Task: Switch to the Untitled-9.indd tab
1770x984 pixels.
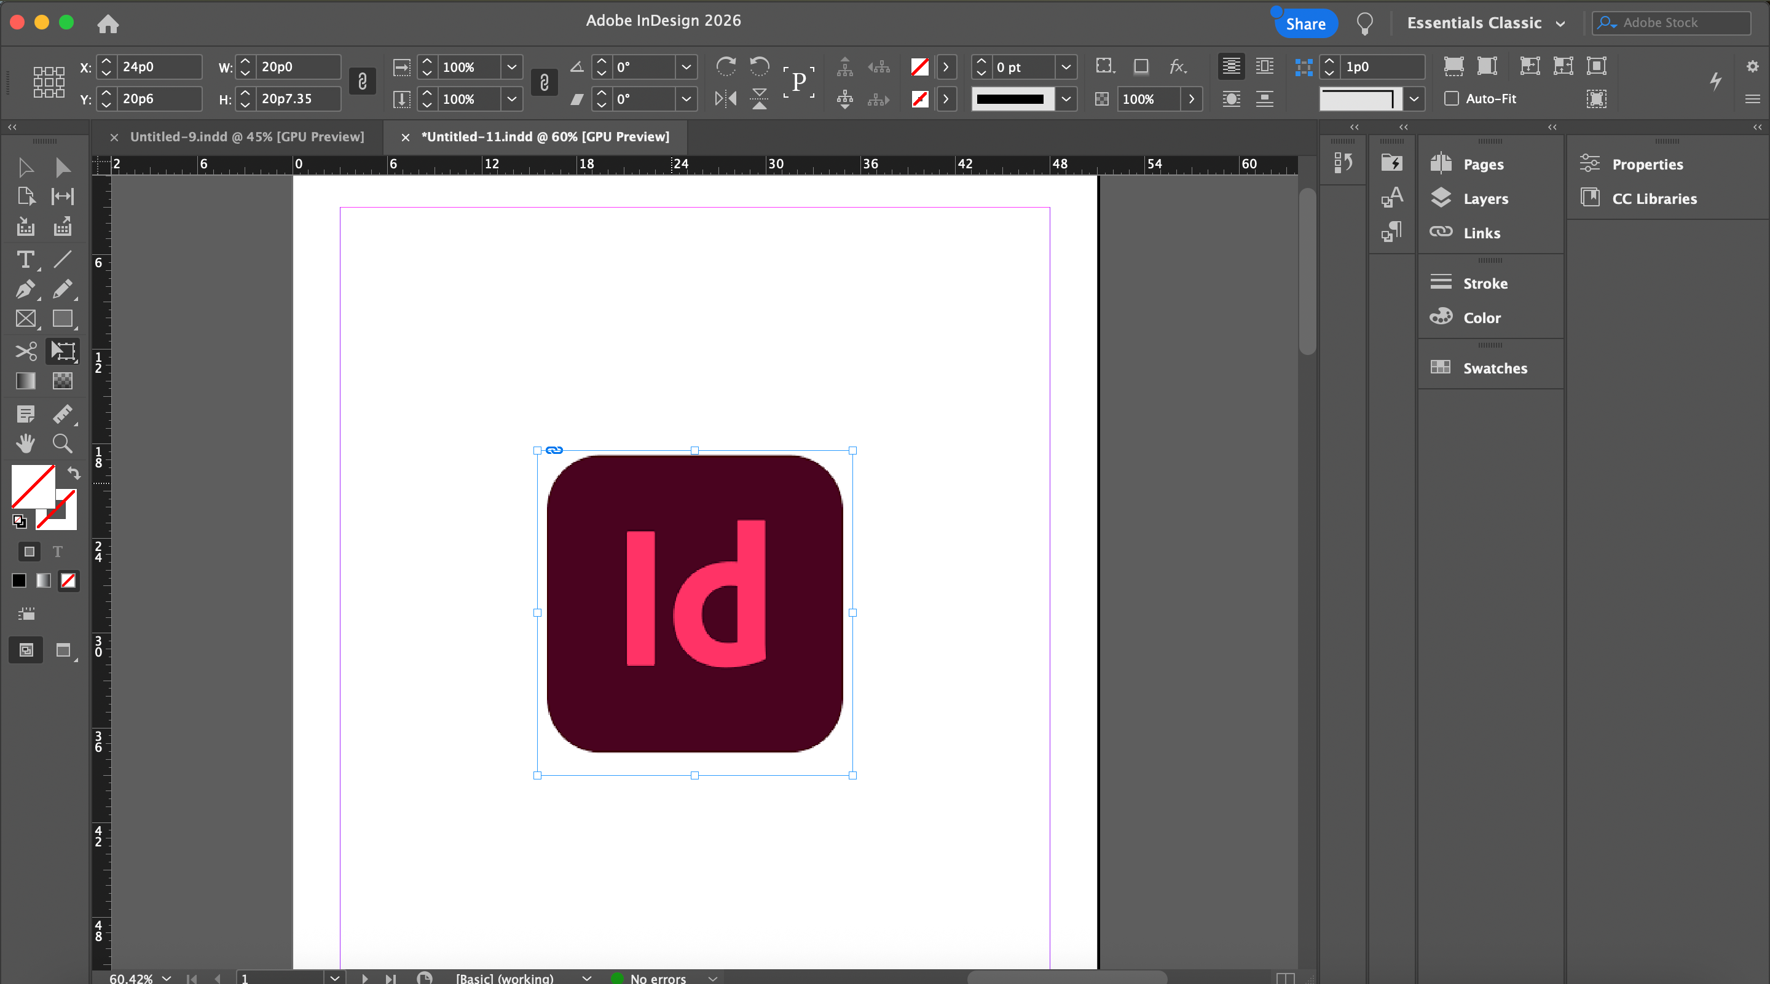Action: click(x=246, y=136)
